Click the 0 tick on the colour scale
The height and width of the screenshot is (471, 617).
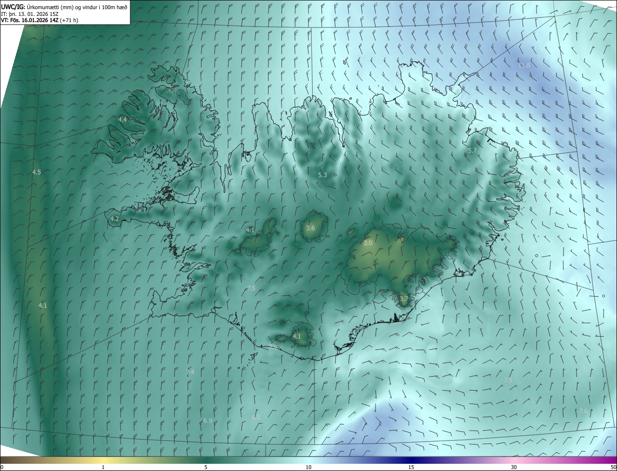2,468
